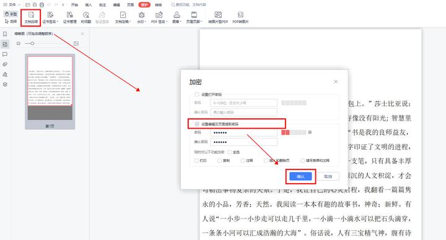Screen dimensions: 446x240
Task: Click the save disk icon in quick toolbar
Action: tap(35, 5)
